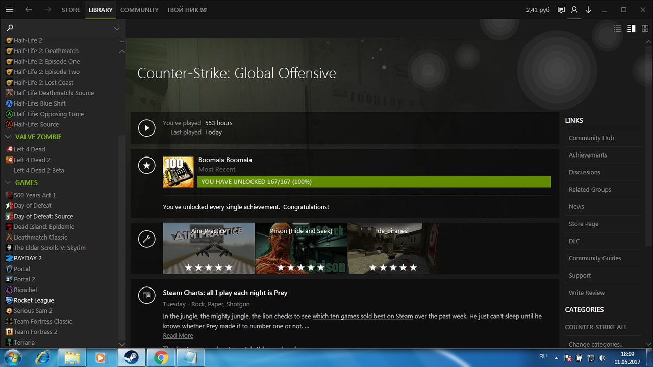The height and width of the screenshot is (367, 653).
Task: Open the Community Hub link
Action: [x=591, y=138]
